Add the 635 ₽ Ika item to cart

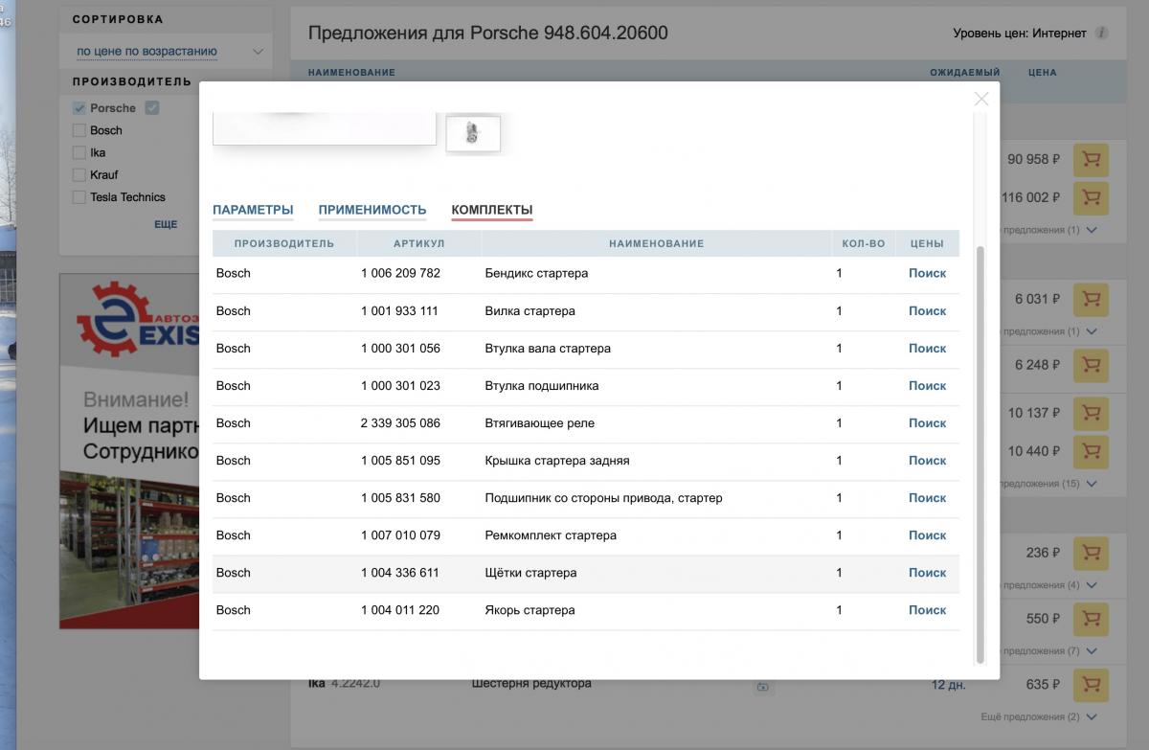pyautogui.click(x=1091, y=685)
